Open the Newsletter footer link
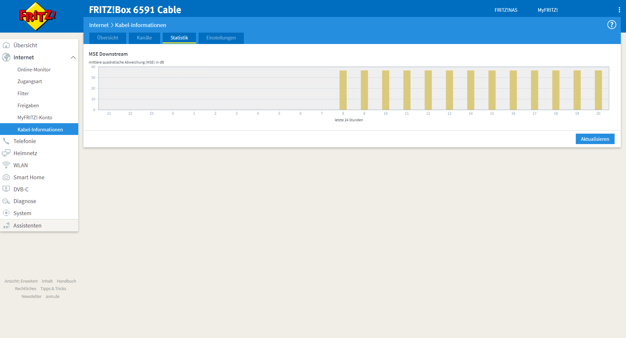 tap(32, 296)
